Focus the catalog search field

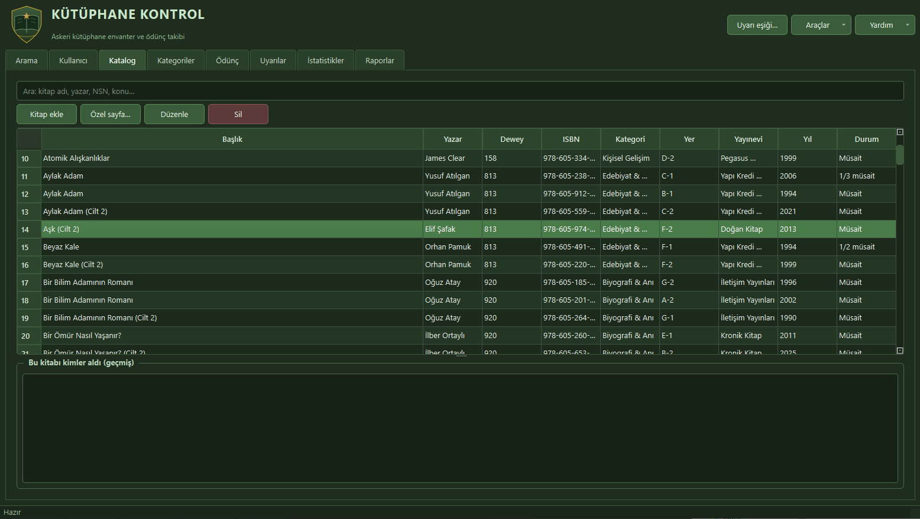coord(460,91)
